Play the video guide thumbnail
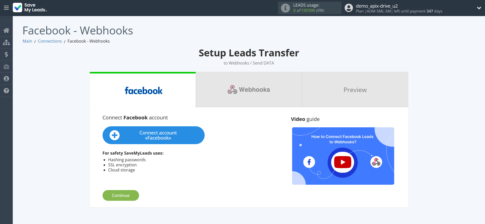The height and width of the screenshot is (224, 485). 343,162
